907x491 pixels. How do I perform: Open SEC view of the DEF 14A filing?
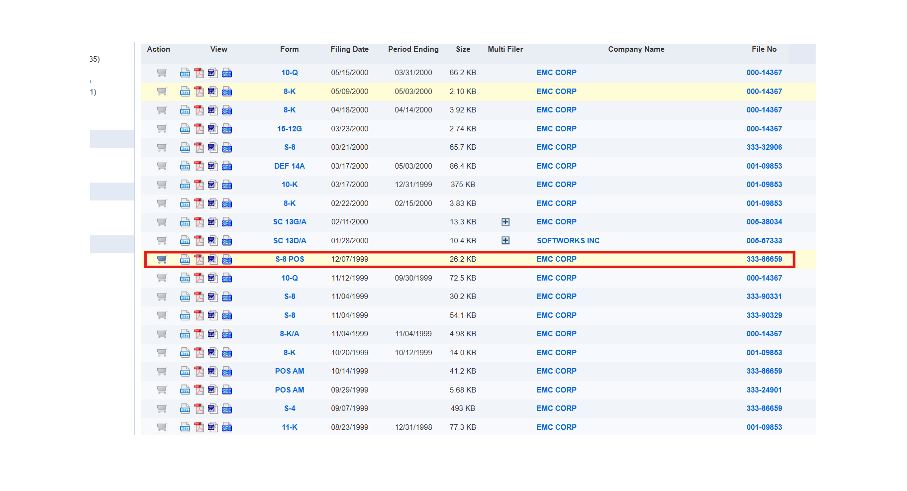(x=227, y=166)
